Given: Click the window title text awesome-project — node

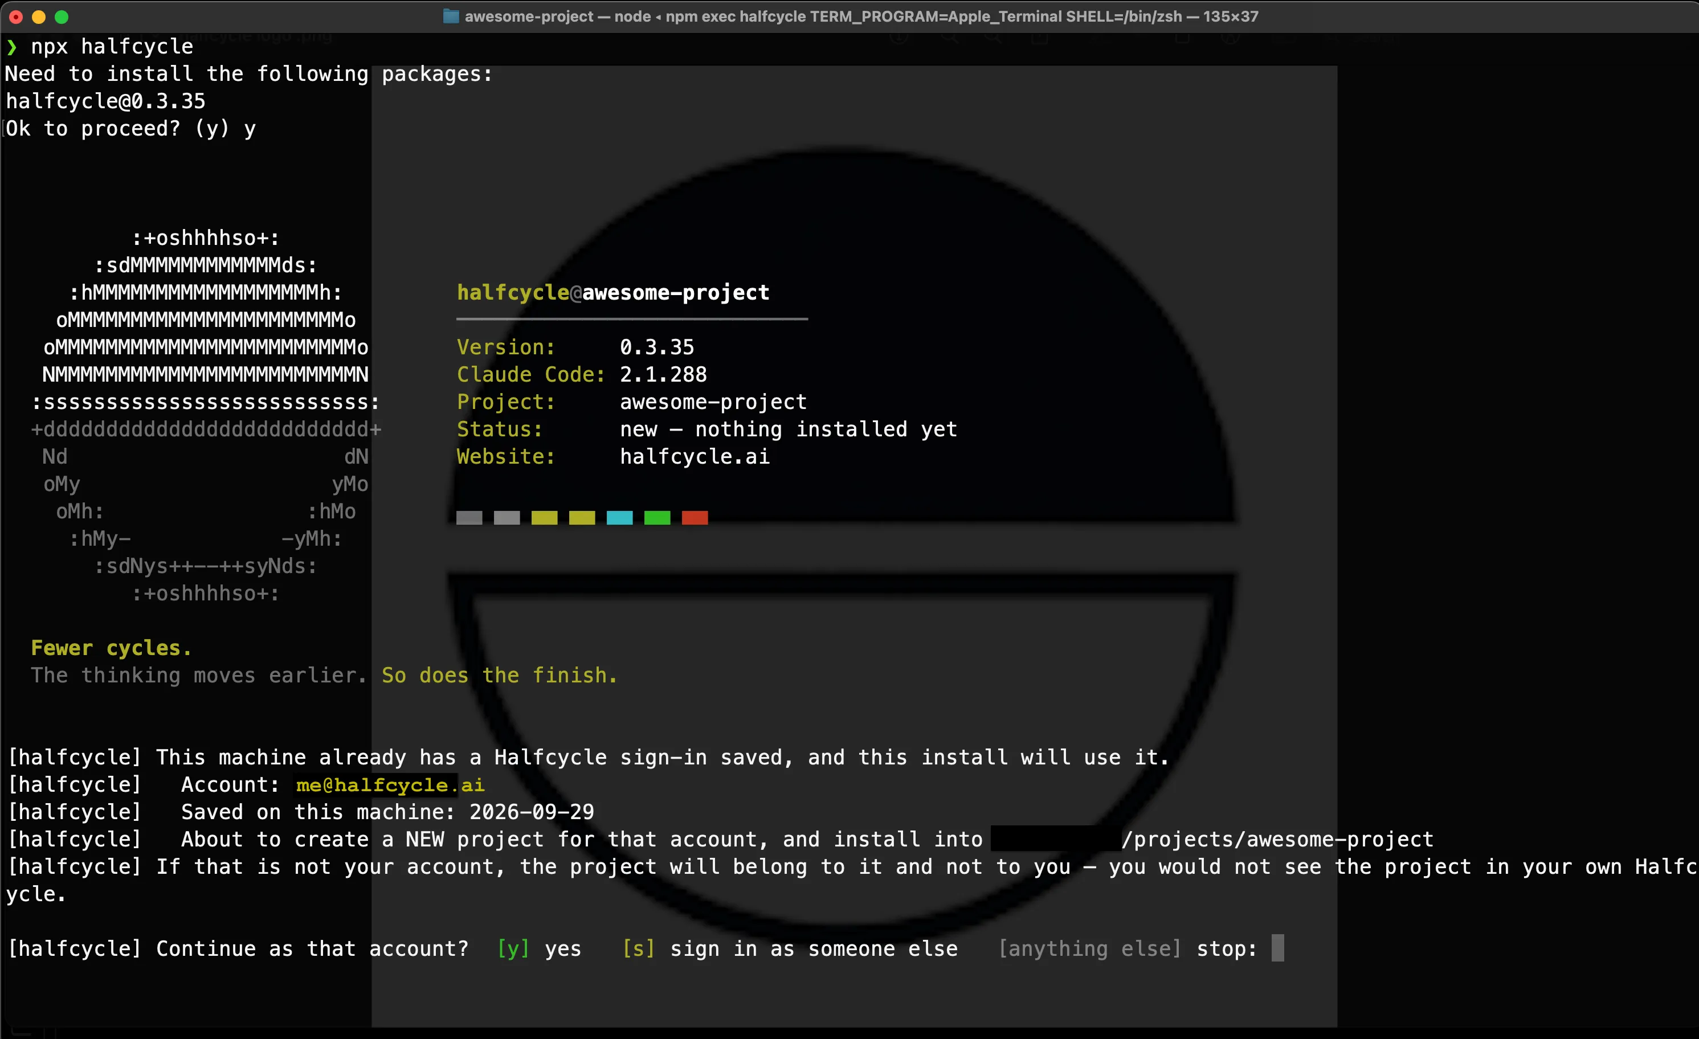Looking at the screenshot, I should coord(557,17).
